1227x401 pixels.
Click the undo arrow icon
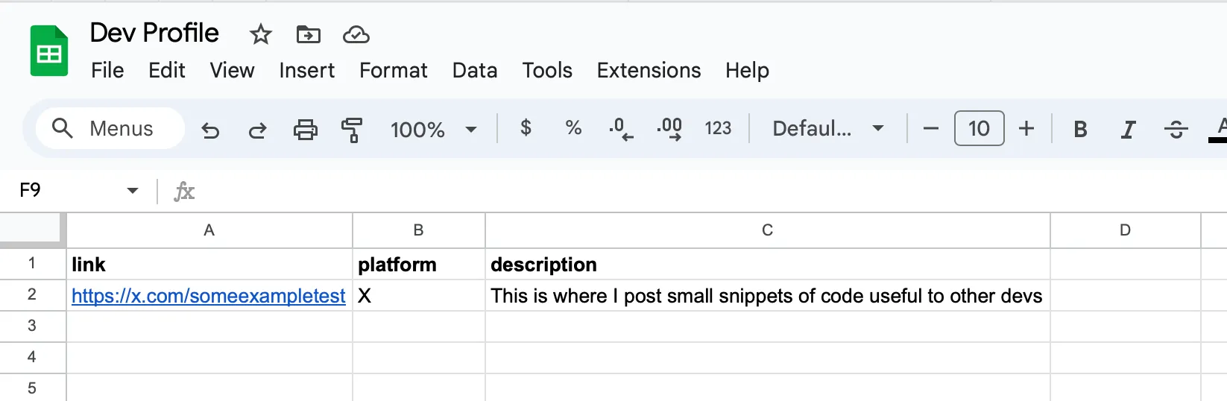210,130
